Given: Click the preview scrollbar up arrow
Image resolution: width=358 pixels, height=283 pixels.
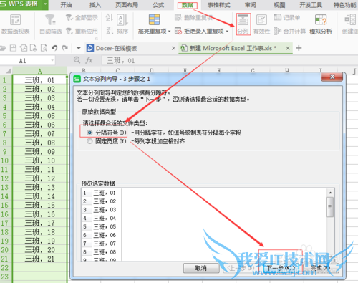Looking at the screenshot, I should [x=330, y=193].
